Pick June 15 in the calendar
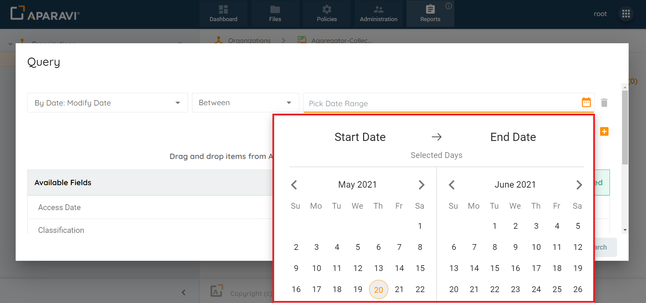This screenshot has width=646, height=303. pos(494,268)
